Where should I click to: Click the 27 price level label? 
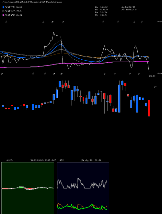tap(155, 87)
